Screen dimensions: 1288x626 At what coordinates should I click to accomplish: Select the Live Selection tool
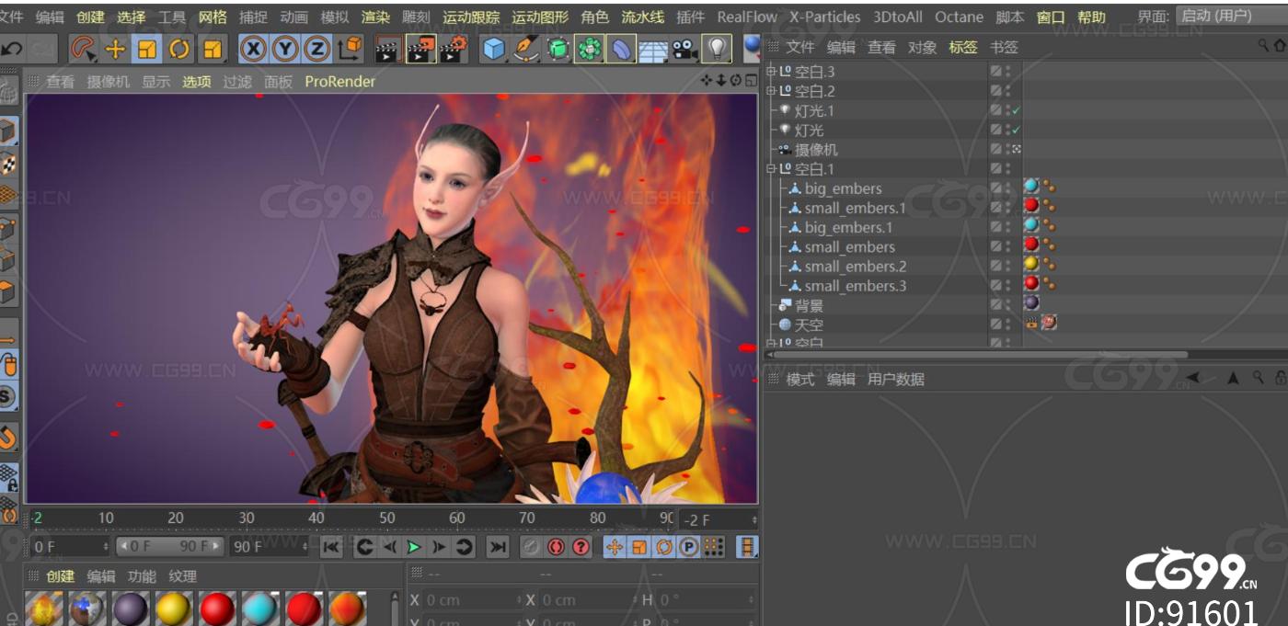84,49
